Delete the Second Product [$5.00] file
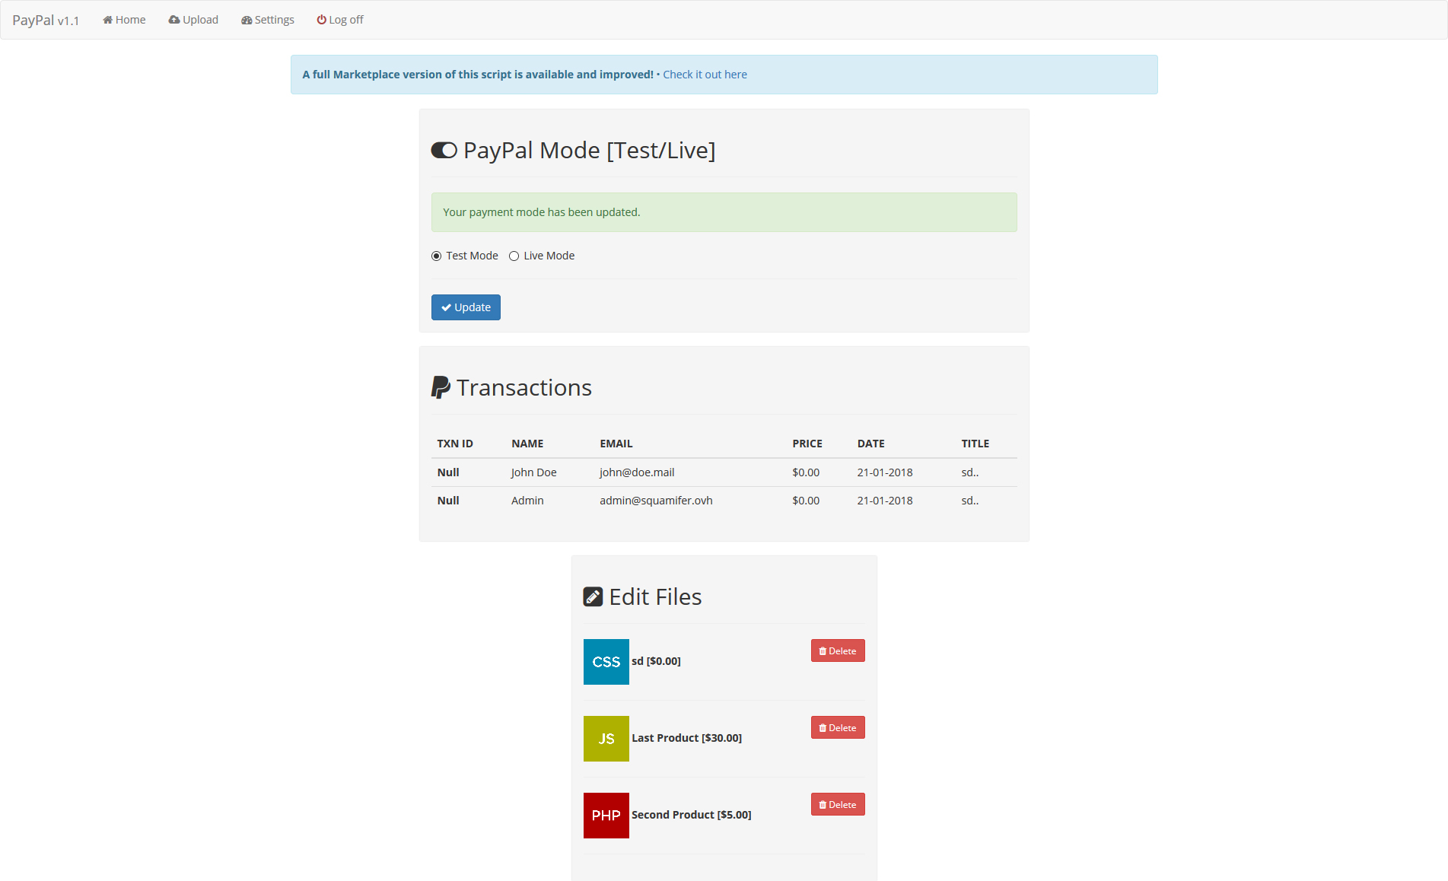The height and width of the screenshot is (881, 1448). pos(838,804)
